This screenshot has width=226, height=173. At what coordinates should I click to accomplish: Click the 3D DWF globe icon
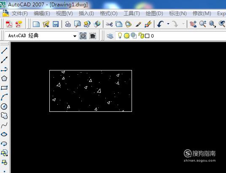click(x=97, y=24)
